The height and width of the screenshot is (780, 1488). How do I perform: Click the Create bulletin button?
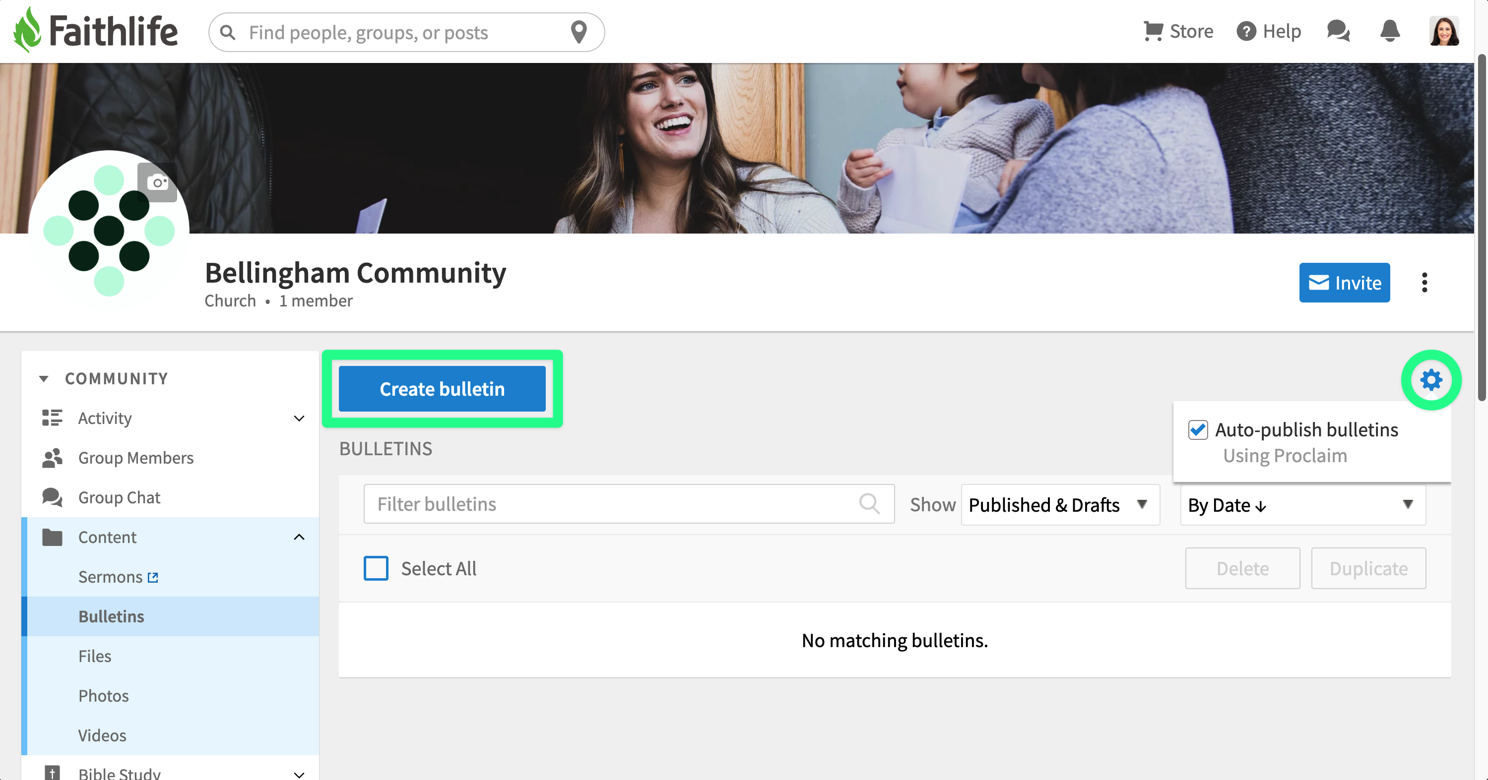click(x=442, y=389)
